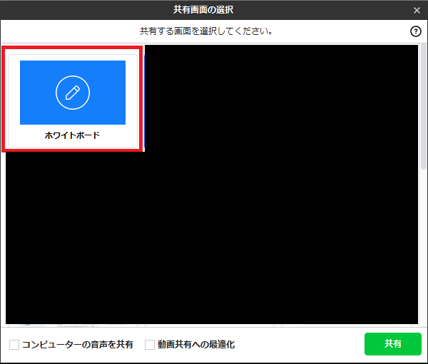Close the 共有画面の選択 dialog

(x=417, y=10)
